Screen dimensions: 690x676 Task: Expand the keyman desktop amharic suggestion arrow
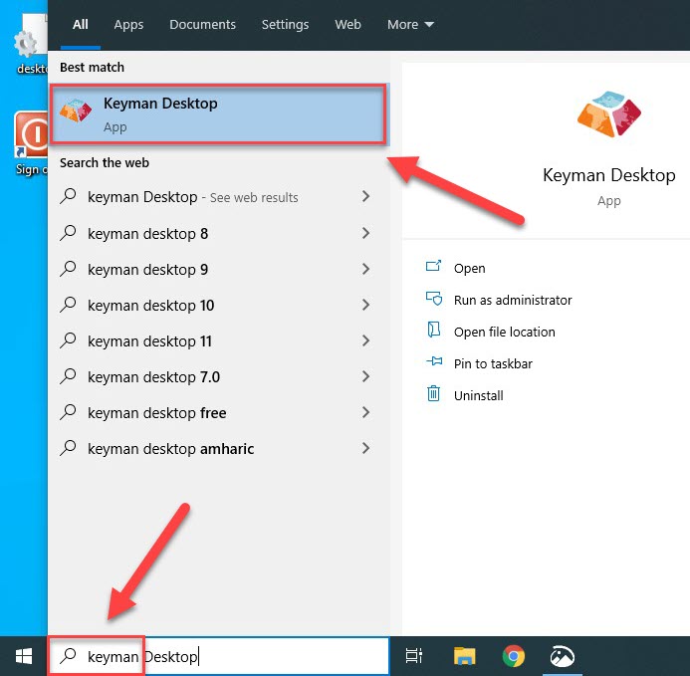coord(366,448)
